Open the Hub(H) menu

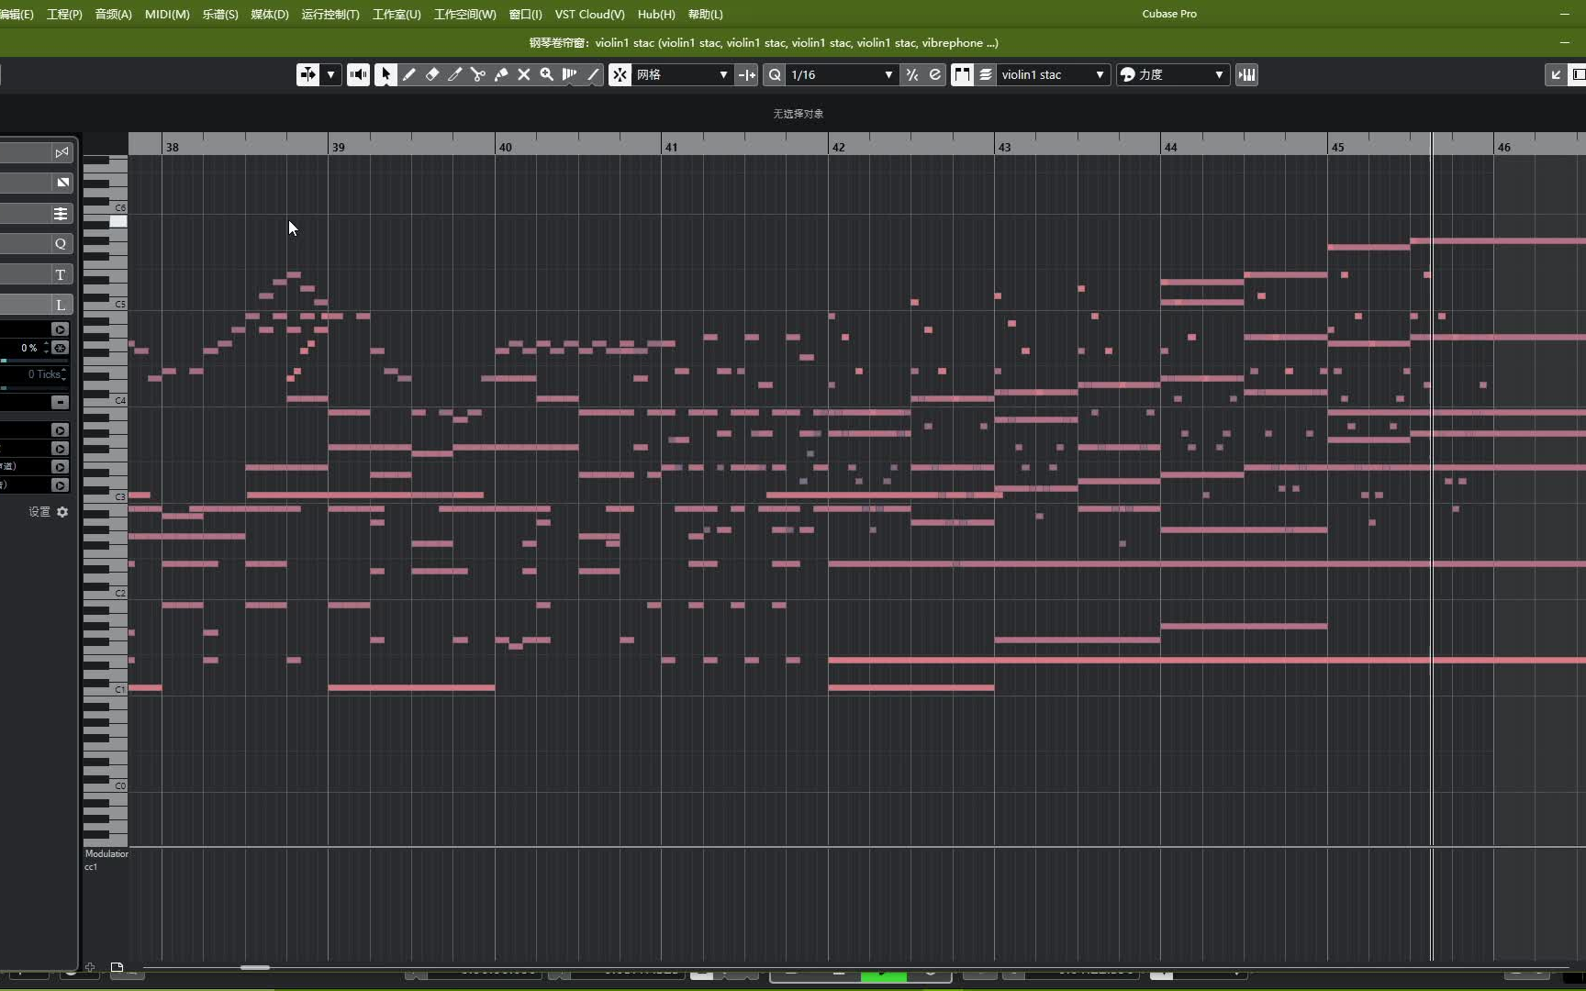[x=656, y=14]
